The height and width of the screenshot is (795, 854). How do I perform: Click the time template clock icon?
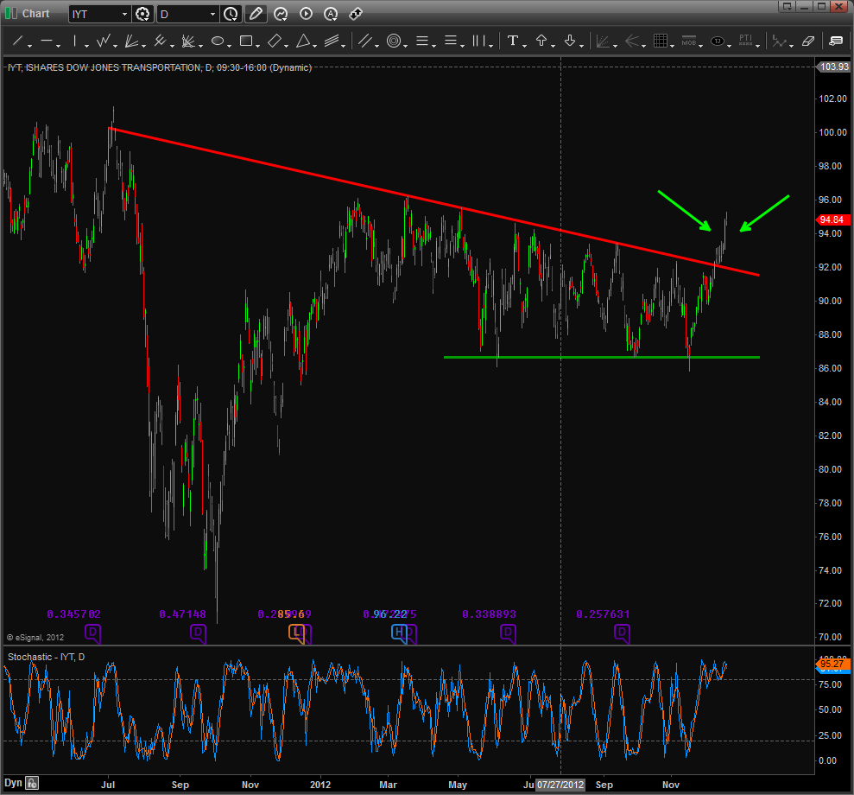click(x=231, y=14)
